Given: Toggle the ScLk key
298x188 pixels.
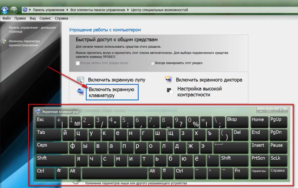Looking at the screenshot, I should tap(279, 160).
